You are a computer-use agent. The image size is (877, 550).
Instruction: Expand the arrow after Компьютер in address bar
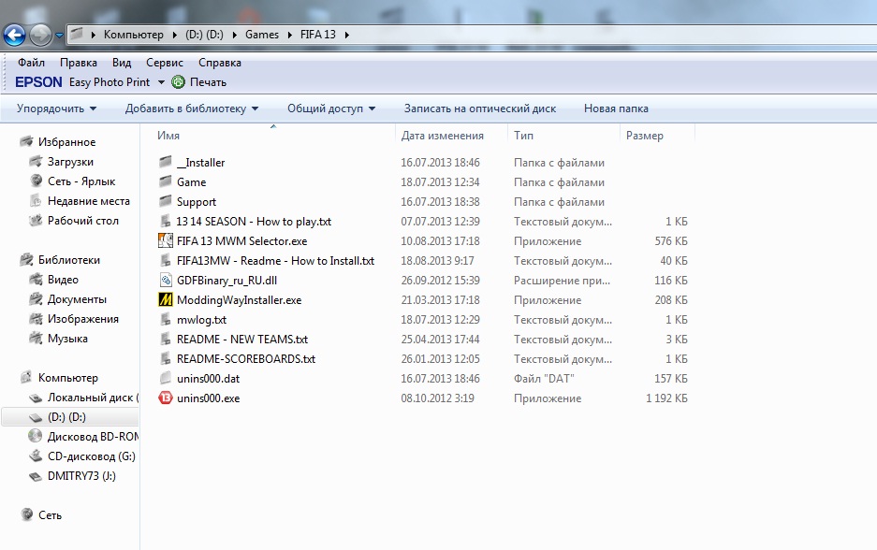[174, 35]
